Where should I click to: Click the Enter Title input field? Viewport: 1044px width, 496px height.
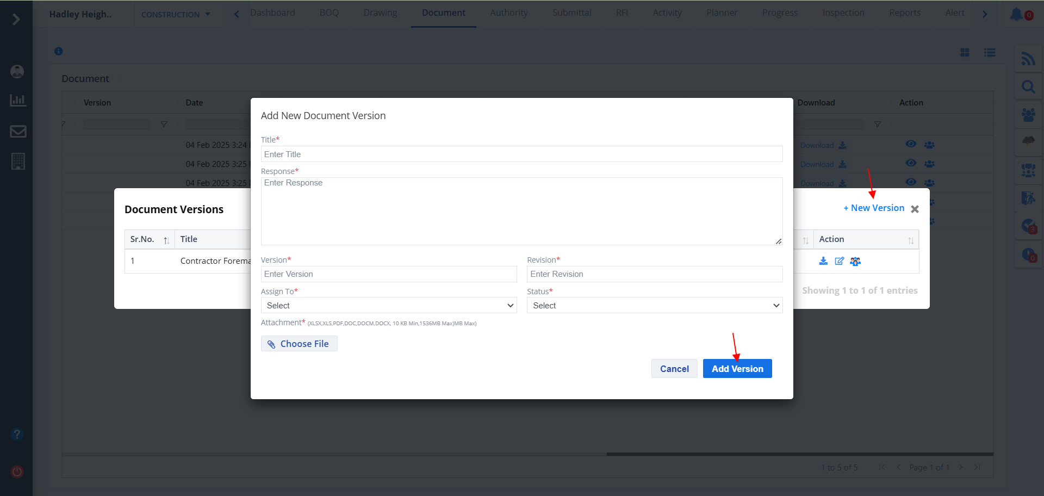pos(521,154)
